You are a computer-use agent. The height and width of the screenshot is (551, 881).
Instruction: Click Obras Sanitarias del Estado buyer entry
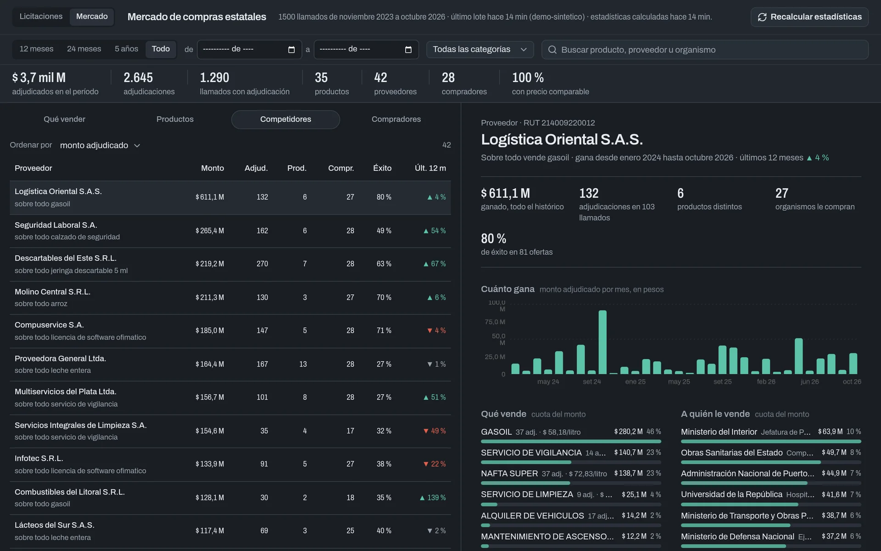(x=771, y=455)
